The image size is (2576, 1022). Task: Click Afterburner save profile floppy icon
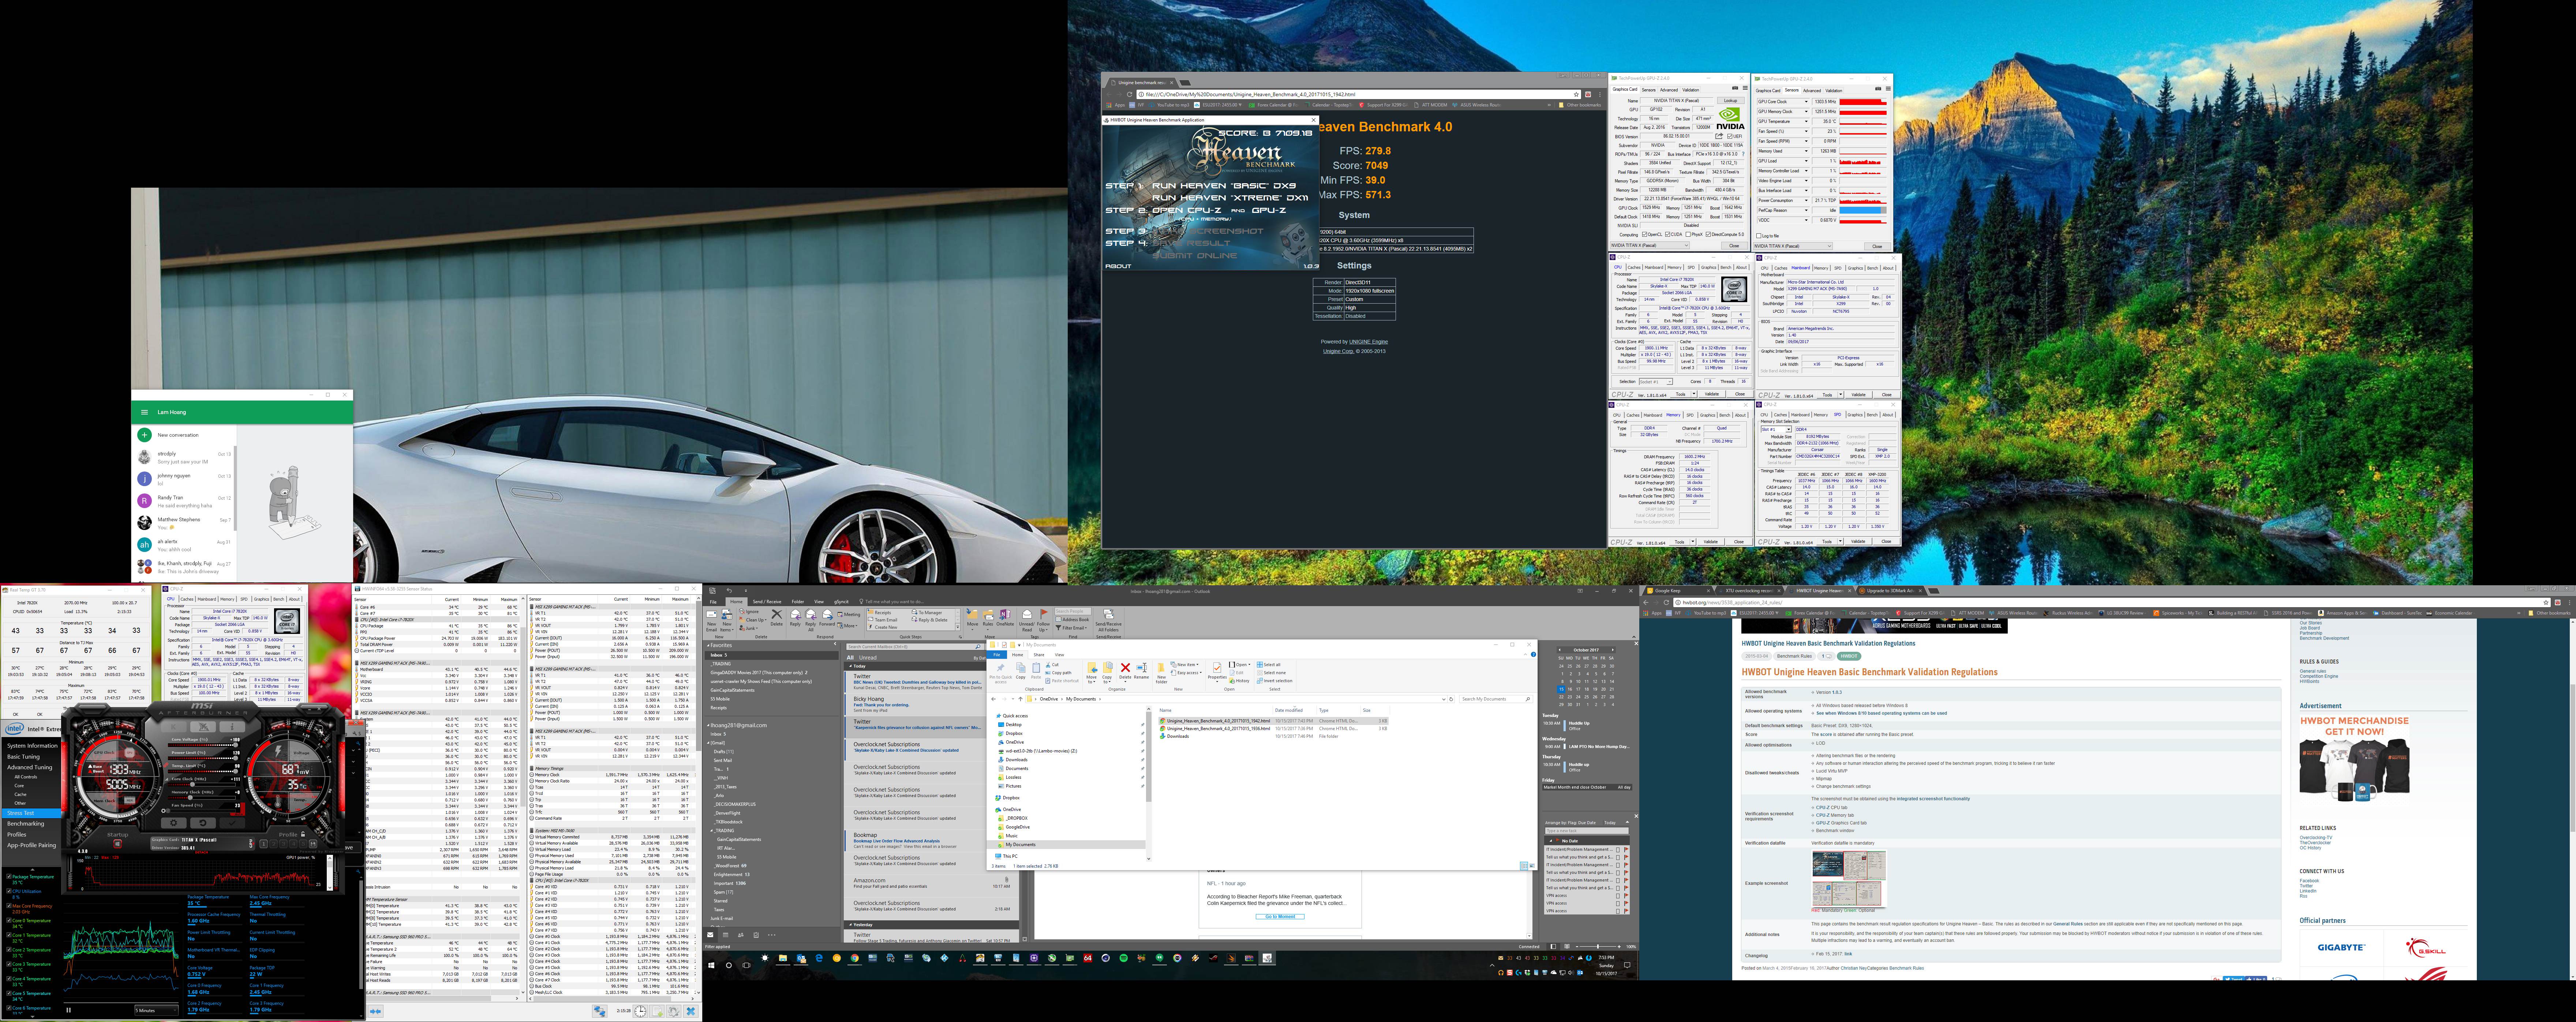click(313, 844)
